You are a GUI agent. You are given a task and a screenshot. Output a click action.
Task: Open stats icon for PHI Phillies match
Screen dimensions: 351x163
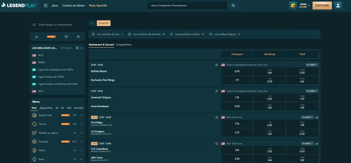pos(316,117)
